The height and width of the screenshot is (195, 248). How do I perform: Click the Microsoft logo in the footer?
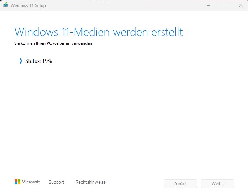[27, 182]
